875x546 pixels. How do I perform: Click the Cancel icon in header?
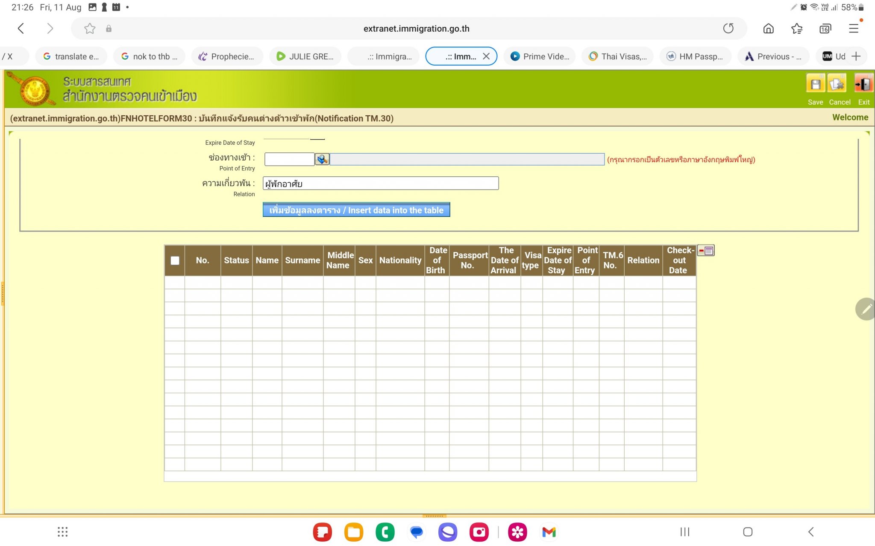(837, 84)
